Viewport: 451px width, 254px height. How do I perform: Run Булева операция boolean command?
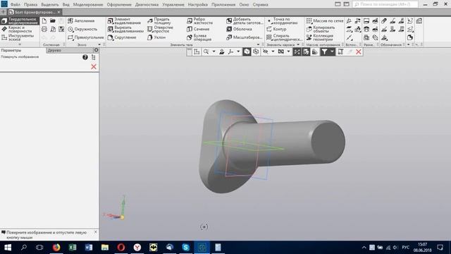(x=199, y=37)
